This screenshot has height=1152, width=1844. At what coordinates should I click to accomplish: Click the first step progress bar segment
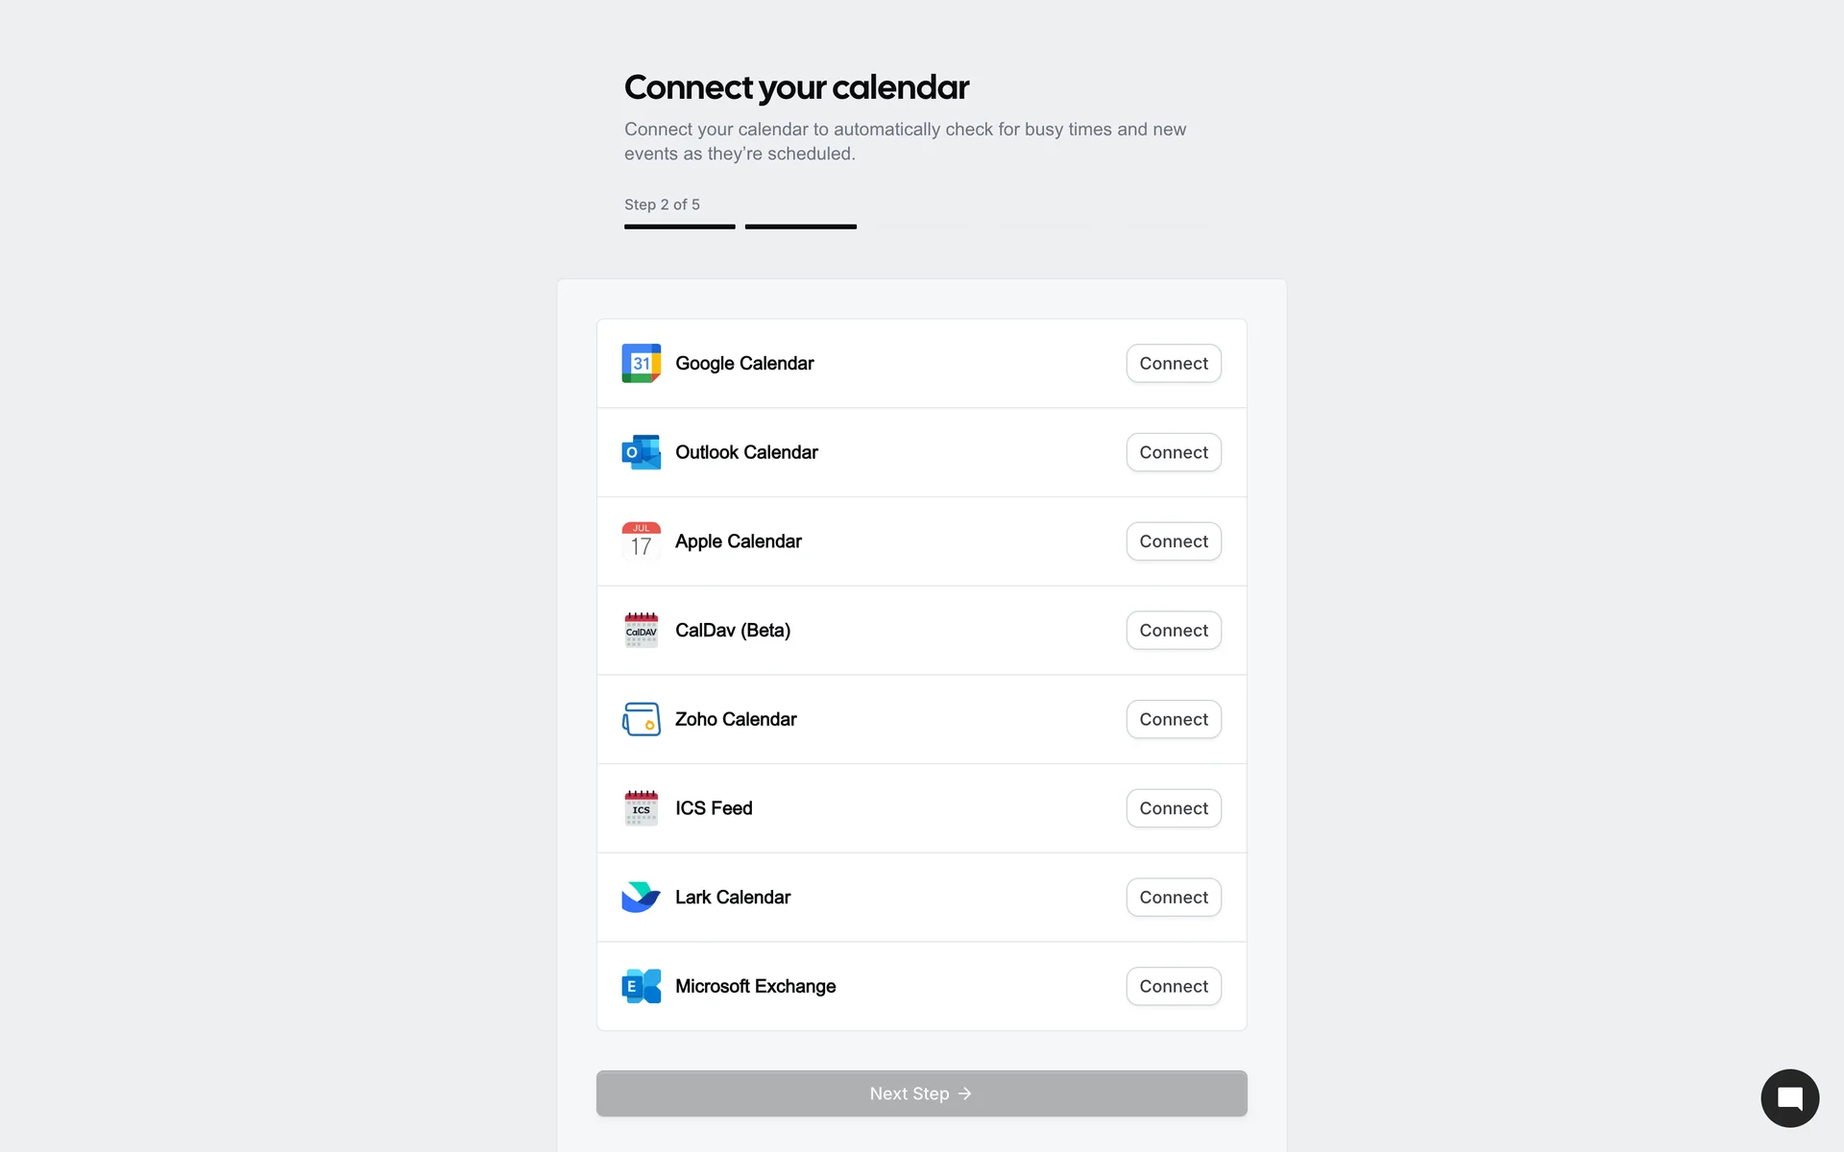point(680,227)
